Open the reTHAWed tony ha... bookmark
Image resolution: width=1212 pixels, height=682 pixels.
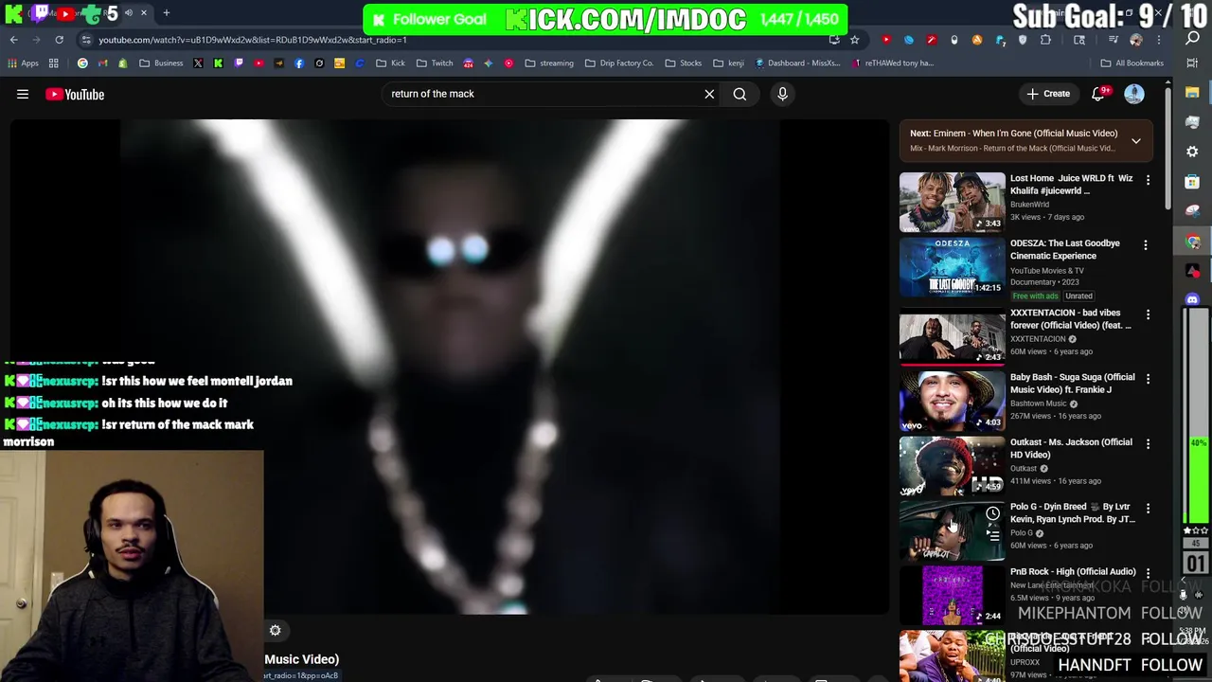[893, 63]
